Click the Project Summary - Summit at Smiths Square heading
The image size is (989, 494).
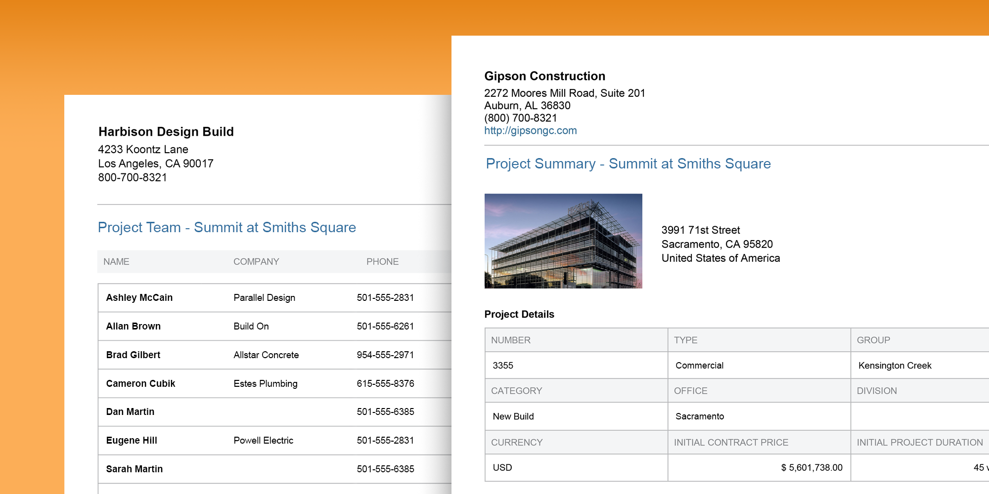(x=628, y=164)
